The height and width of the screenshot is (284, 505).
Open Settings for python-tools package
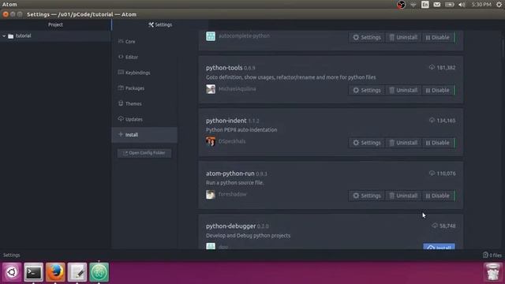367,90
